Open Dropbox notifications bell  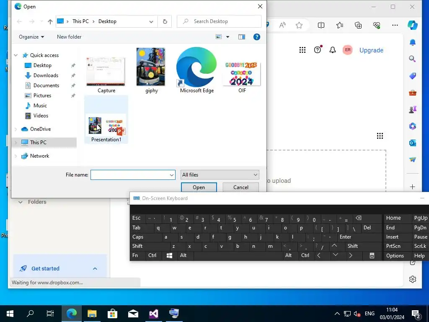[332, 50]
